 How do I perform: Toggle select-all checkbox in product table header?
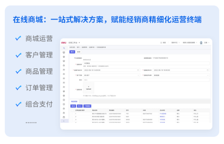71,110
